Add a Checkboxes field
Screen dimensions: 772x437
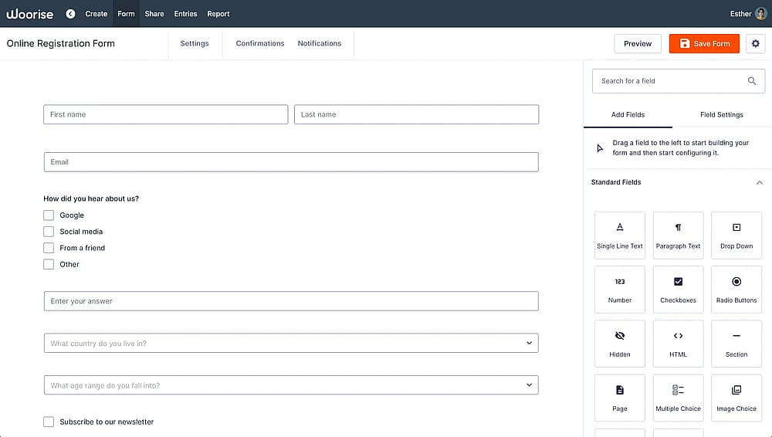[678, 290]
